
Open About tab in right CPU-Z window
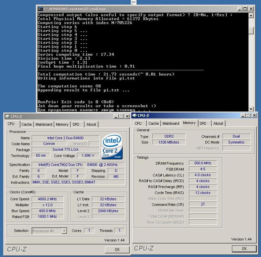pyautogui.click(x=218, y=123)
